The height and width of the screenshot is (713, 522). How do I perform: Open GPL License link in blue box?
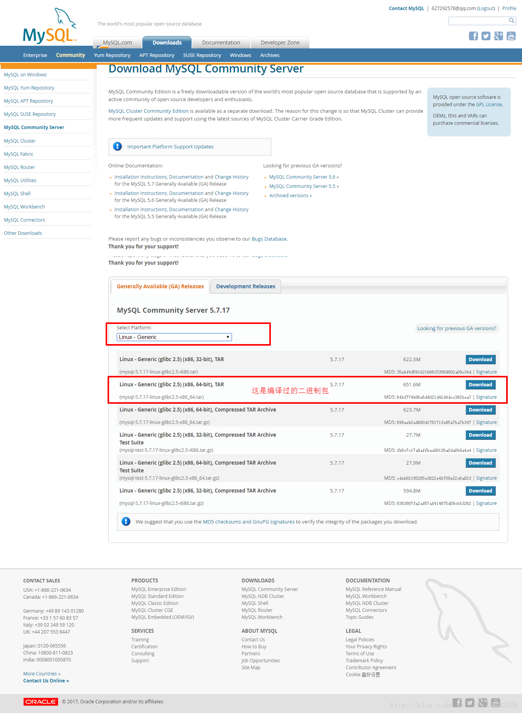(x=489, y=105)
